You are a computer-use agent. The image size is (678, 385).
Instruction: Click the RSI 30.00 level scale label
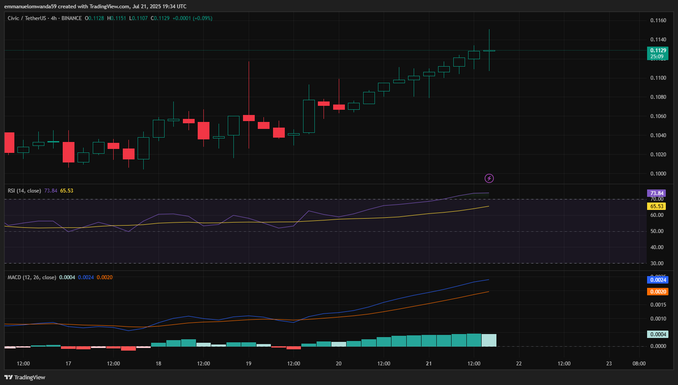coord(657,263)
